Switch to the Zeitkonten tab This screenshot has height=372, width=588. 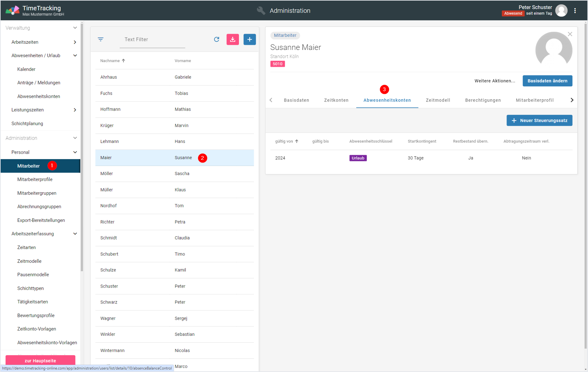(336, 100)
